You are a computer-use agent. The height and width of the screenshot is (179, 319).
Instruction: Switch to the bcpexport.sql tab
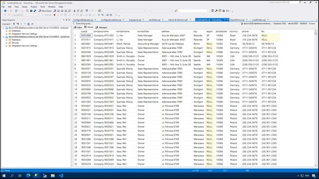point(135,20)
